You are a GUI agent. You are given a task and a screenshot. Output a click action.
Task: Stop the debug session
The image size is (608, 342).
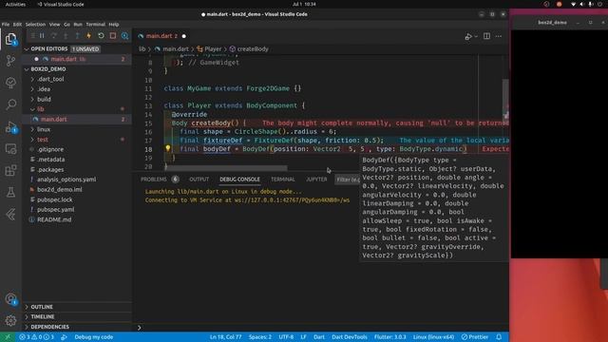point(113,36)
